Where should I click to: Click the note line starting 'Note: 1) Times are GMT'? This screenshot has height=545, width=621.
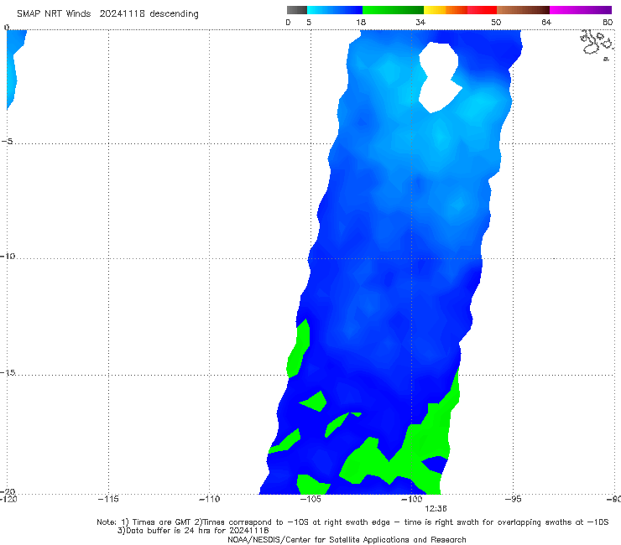[x=352, y=522]
